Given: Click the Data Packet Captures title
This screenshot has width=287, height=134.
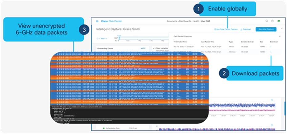Looking at the screenshot, I should coord(182,36).
